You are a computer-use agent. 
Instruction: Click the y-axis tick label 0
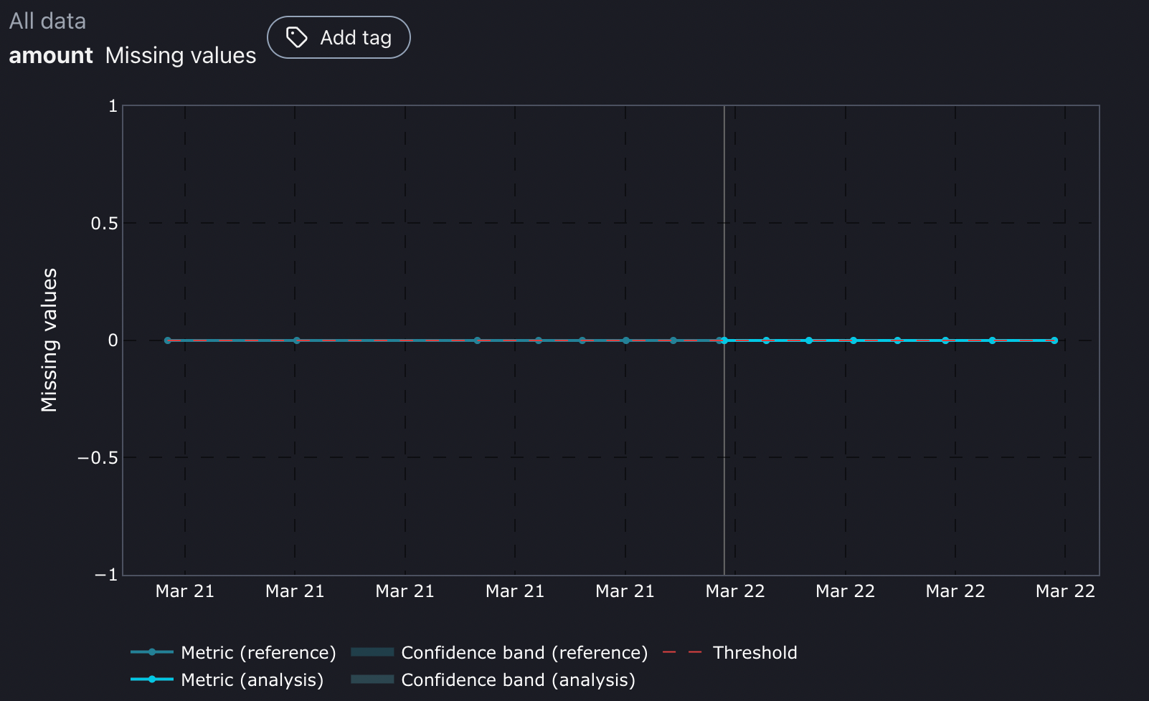[113, 340]
